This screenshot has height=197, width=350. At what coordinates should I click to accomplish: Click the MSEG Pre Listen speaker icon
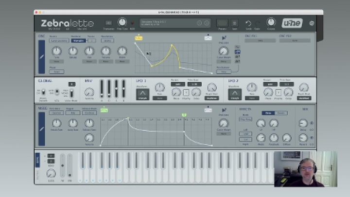click(x=224, y=110)
